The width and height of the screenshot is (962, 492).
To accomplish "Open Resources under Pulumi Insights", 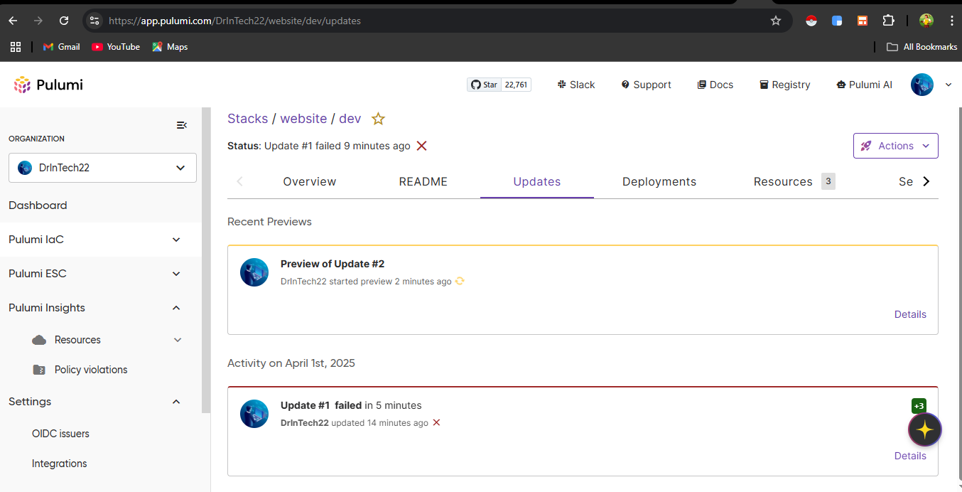I will pyautogui.click(x=77, y=340).
